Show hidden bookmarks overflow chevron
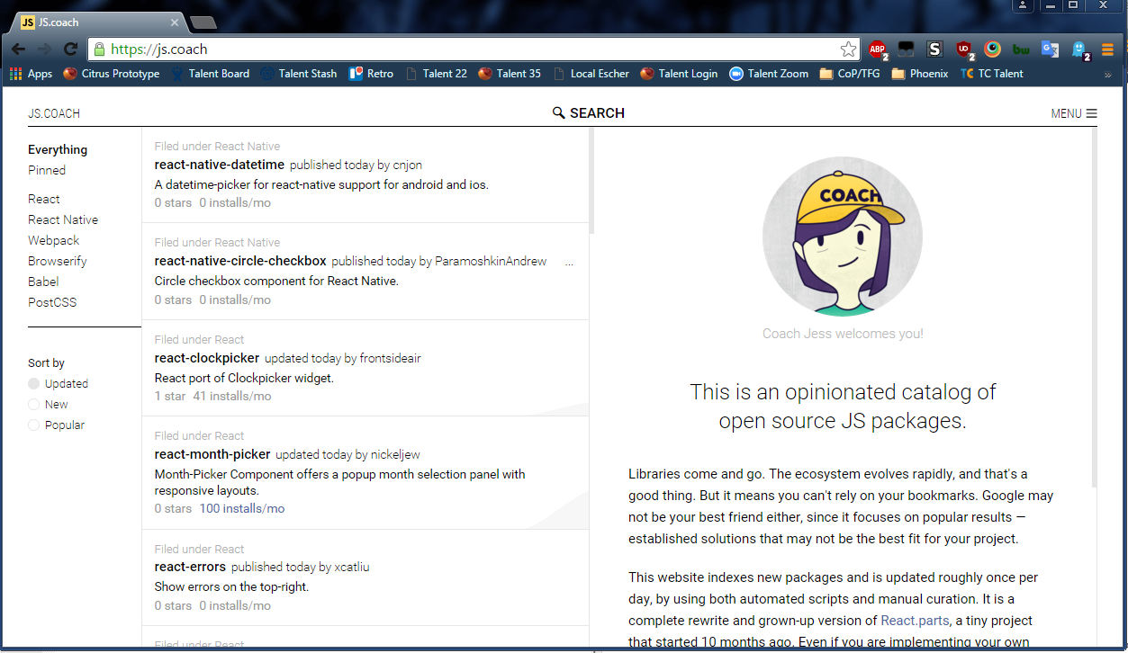Viewport: 1128px width, 653px height. pos(1107,75)
